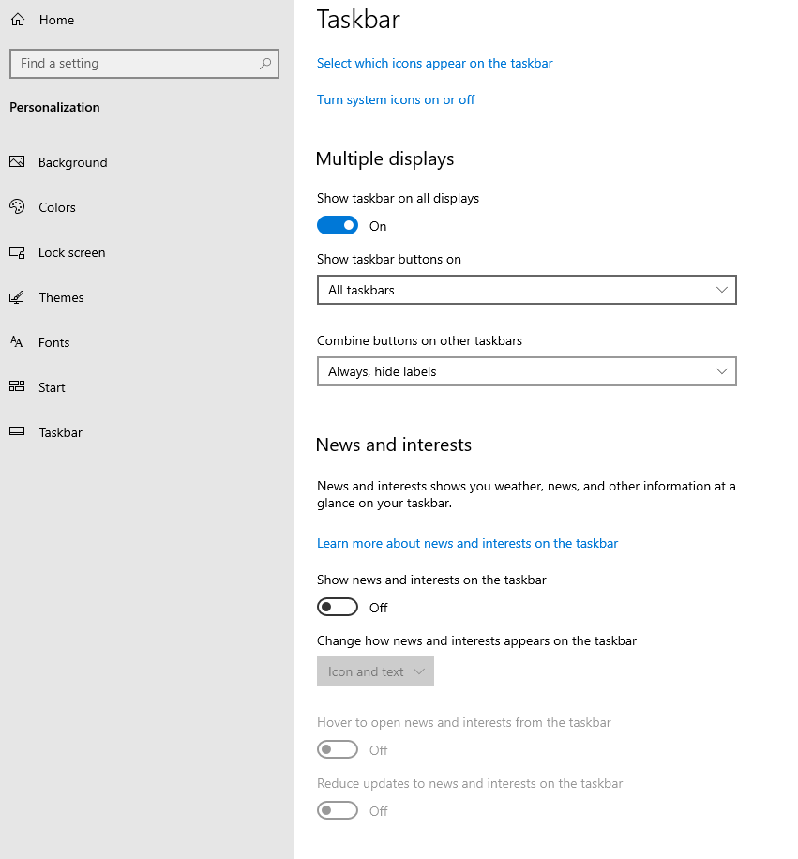Click the Lock screen icon
This screenshot has width=798, height=859.
point(17,252)
